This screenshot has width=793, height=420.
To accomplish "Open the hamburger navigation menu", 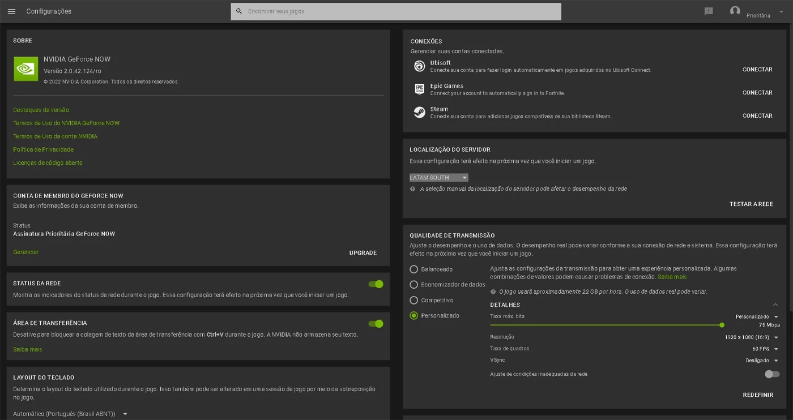I will 11,11.
